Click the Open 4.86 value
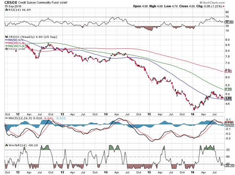Image resolution: width=235 pixels, height=175 pixels. pos(140,6)
